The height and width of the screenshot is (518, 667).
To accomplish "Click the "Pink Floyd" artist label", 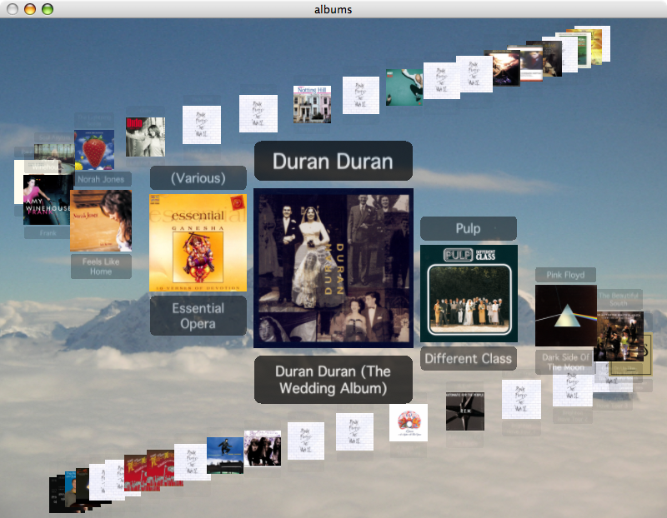I will (565, 275).
